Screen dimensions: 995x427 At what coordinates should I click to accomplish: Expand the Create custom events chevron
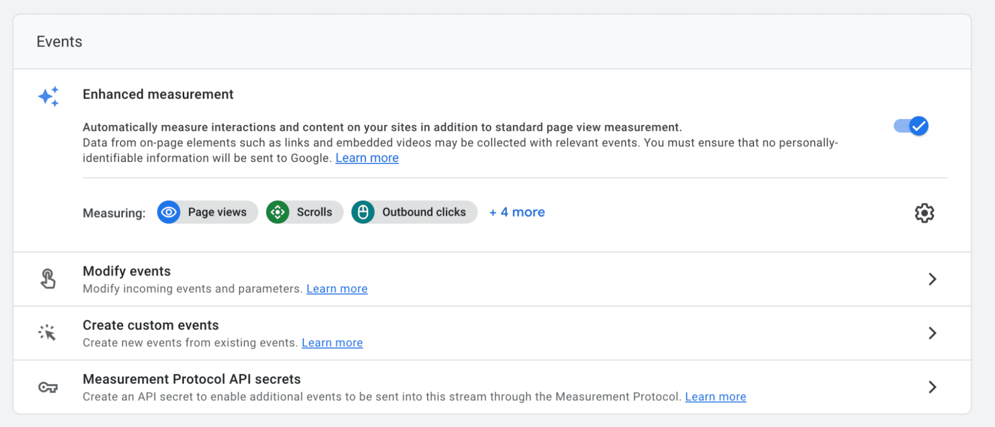[932, 333]
